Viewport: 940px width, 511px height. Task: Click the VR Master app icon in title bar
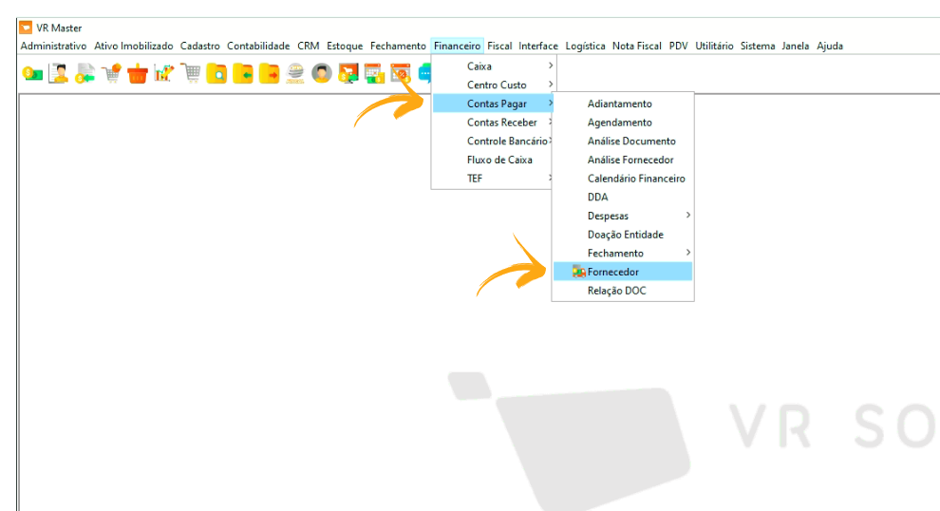point(26,28)
